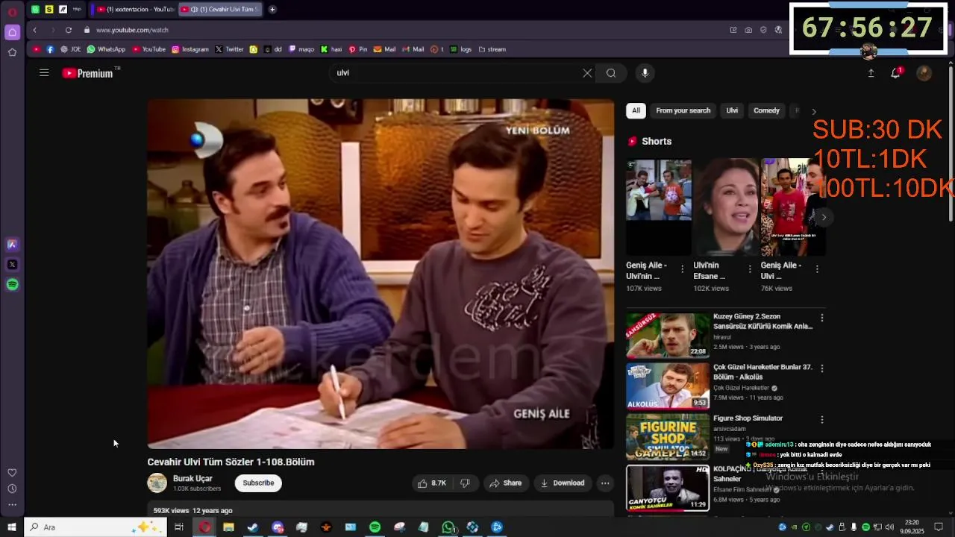Open menu for Kuzey Güney 2.Sezon video
955x537 pixels.
822,318
